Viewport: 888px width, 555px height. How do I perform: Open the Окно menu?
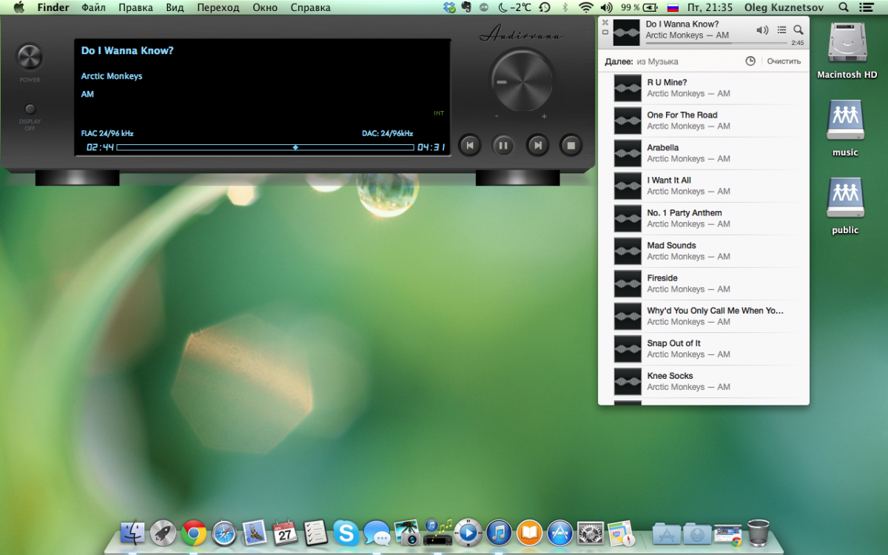point(265,7)
